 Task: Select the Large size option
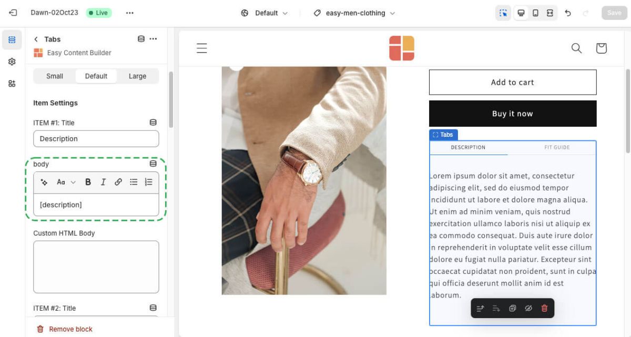(137, 76)
